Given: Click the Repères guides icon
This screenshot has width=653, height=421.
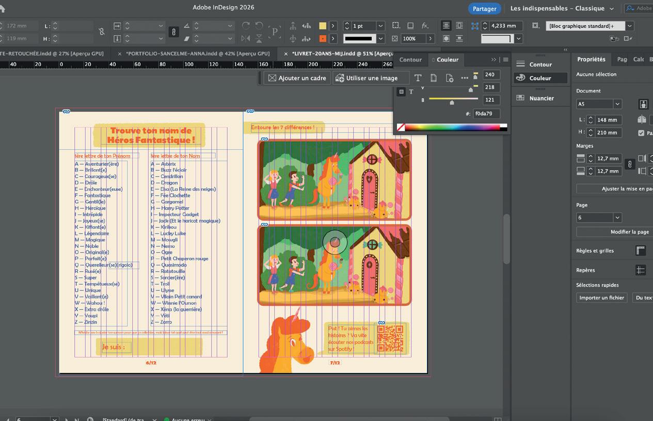Looking at the screenshot, I should (x=641, y=270).
